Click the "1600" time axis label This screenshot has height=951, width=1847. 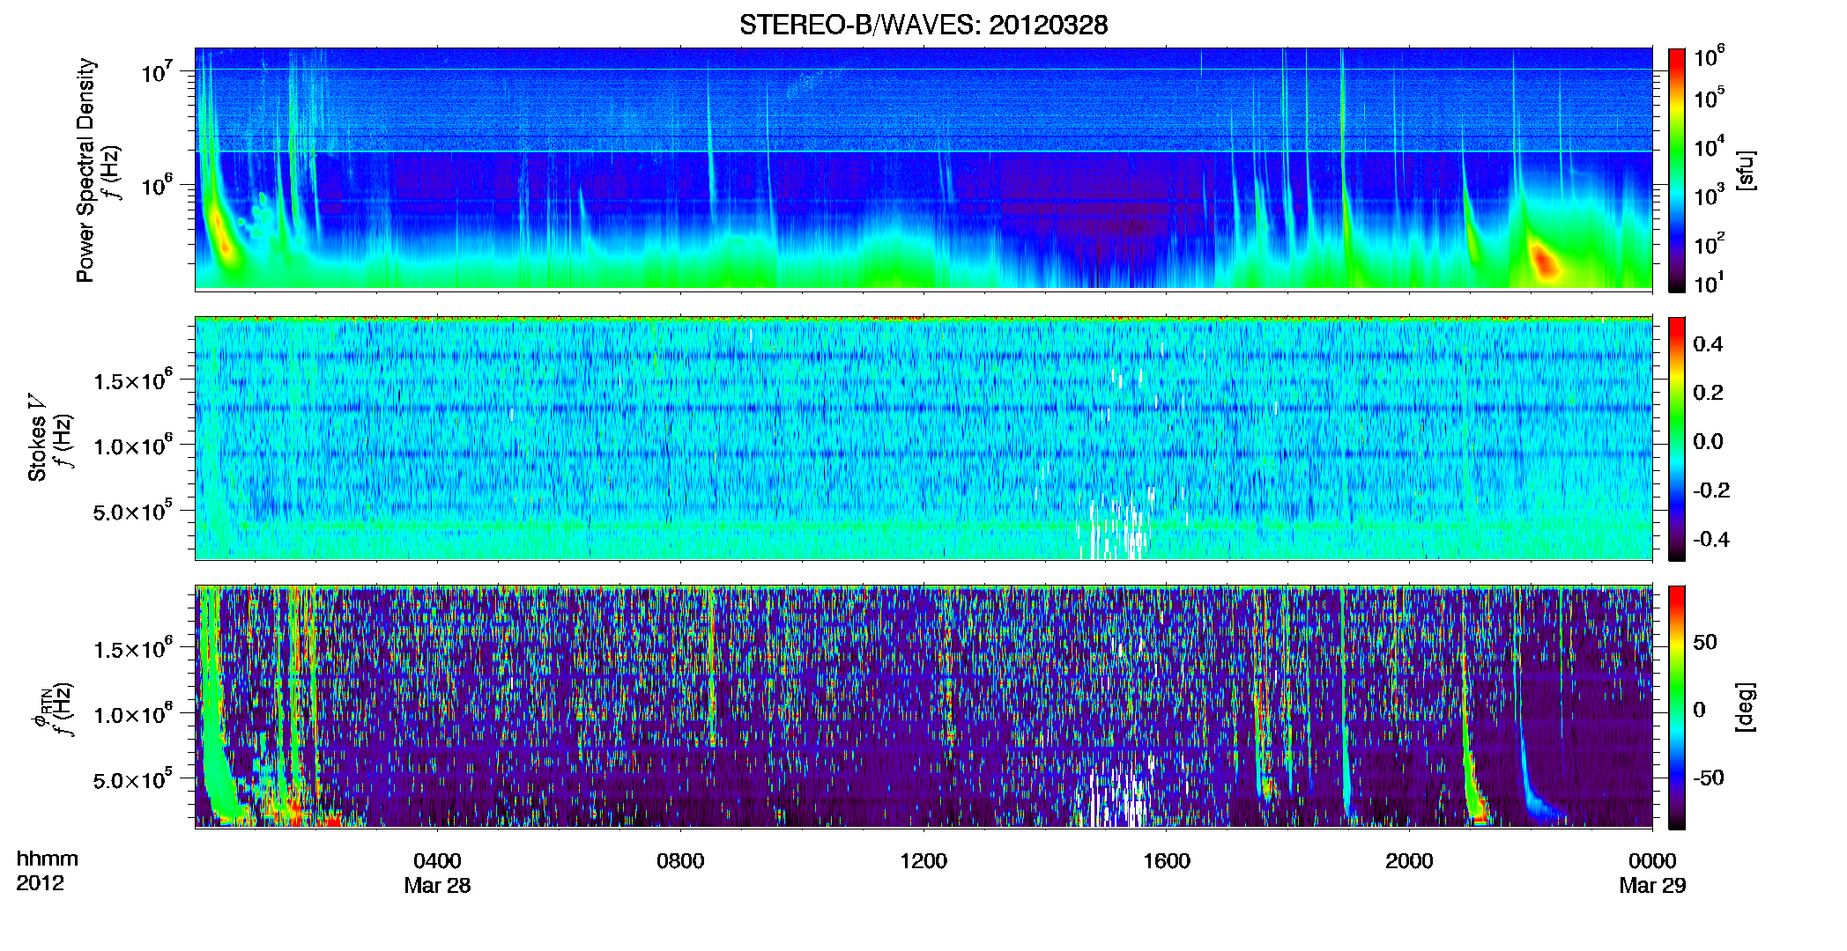click(1167, 861)
